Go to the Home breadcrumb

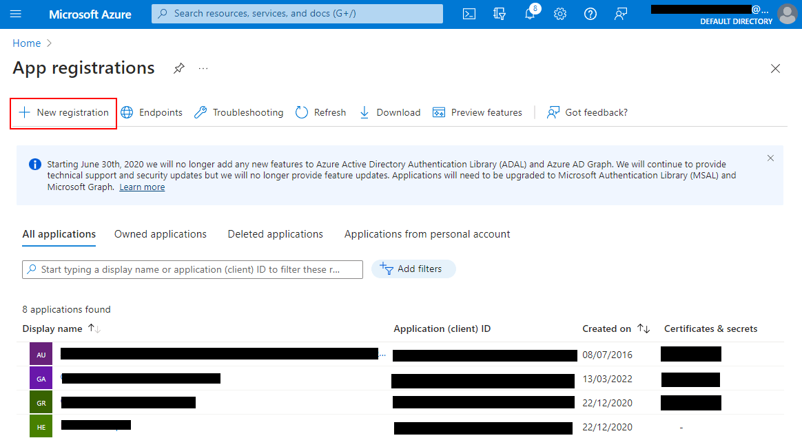[27, 43]
